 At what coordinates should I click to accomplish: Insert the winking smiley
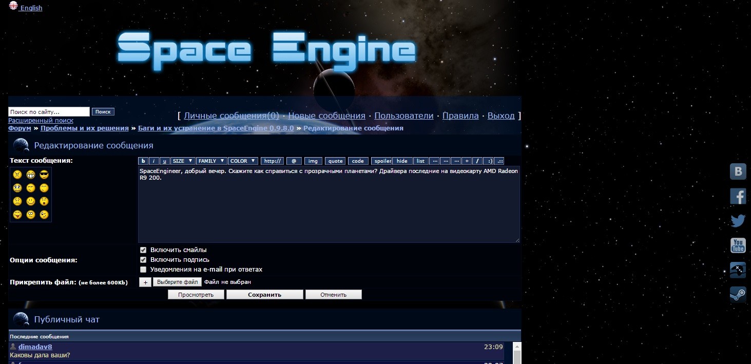(x=44, y=215)
